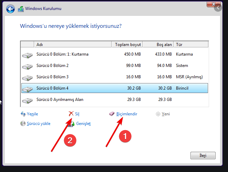This screenshot has height=172, width=228.
Task: Create a new partition with Yeni
Action: pyautogui.click(x=166, y=114)
